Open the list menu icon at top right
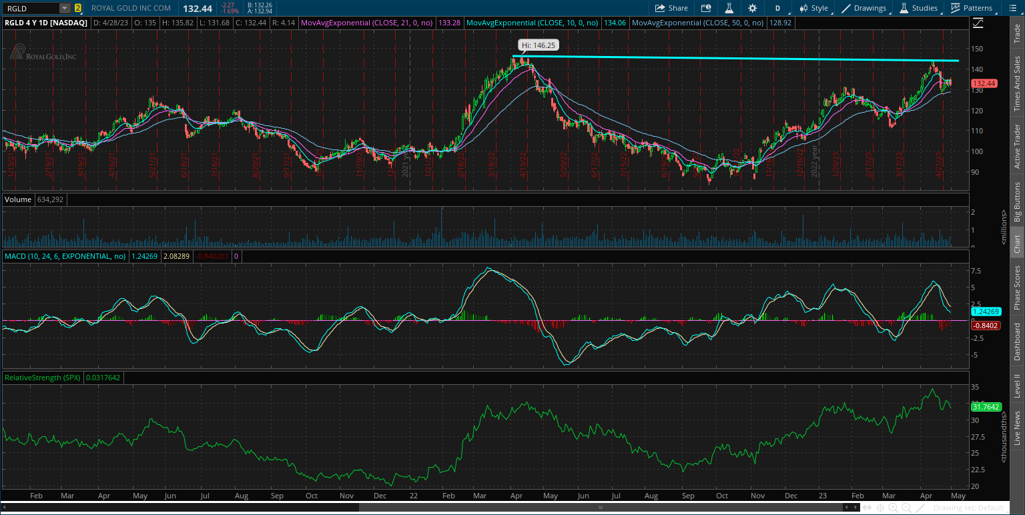The height and width of the screenshot is (515, 1025). pos(1014,8)
